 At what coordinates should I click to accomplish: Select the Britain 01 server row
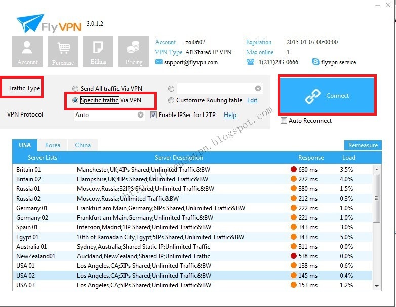[x=192, y=169]
